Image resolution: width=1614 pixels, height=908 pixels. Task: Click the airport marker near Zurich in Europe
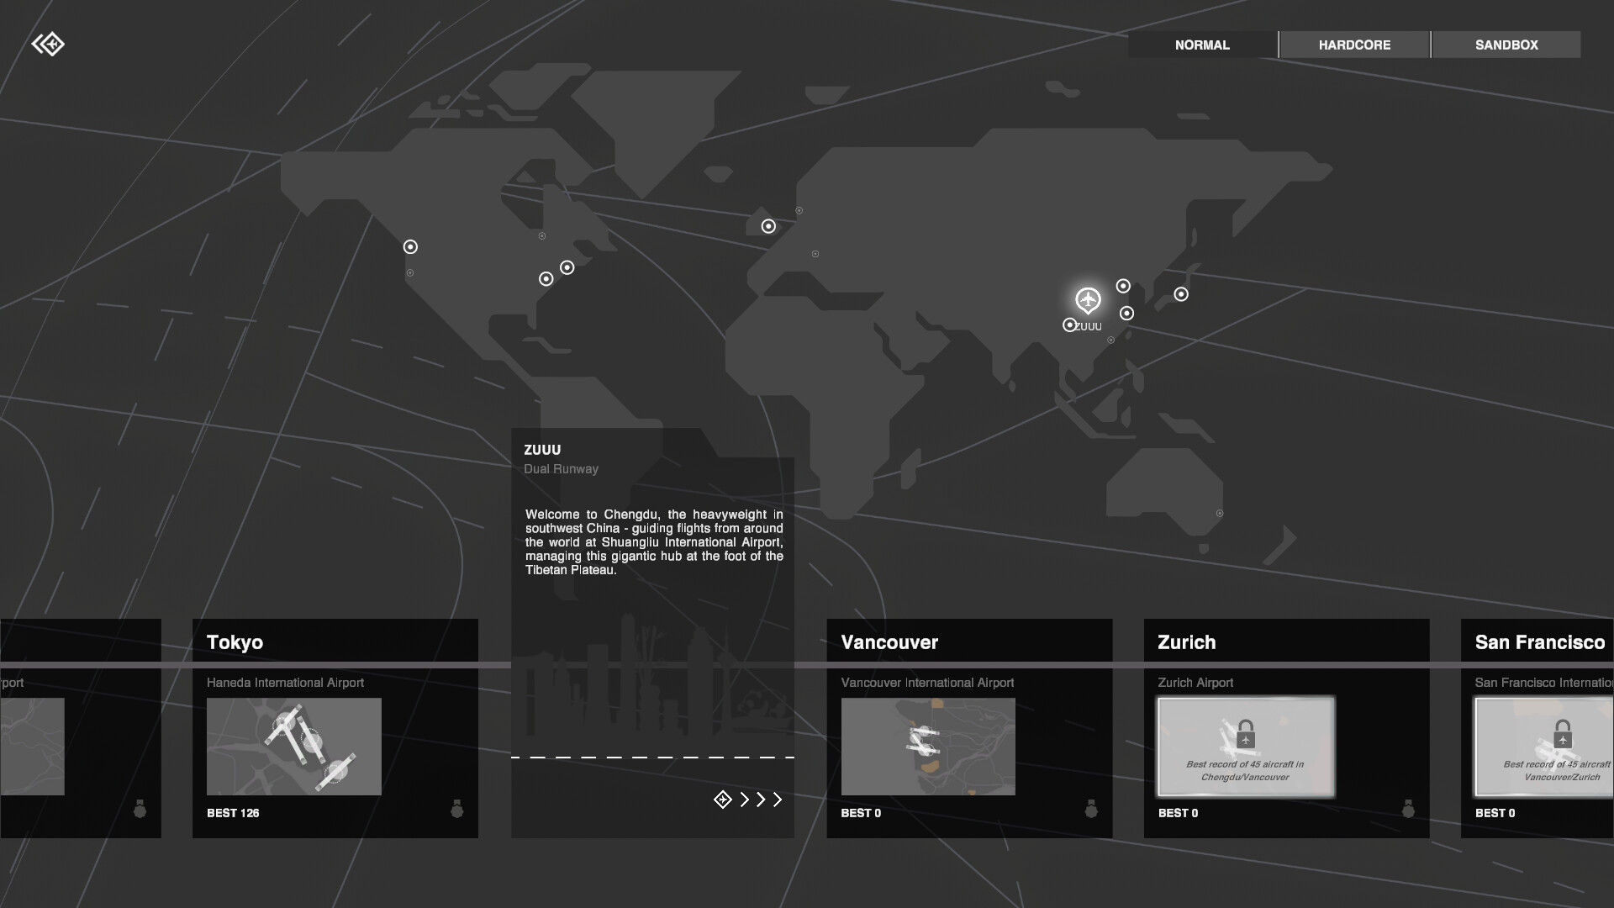point(767,225)
